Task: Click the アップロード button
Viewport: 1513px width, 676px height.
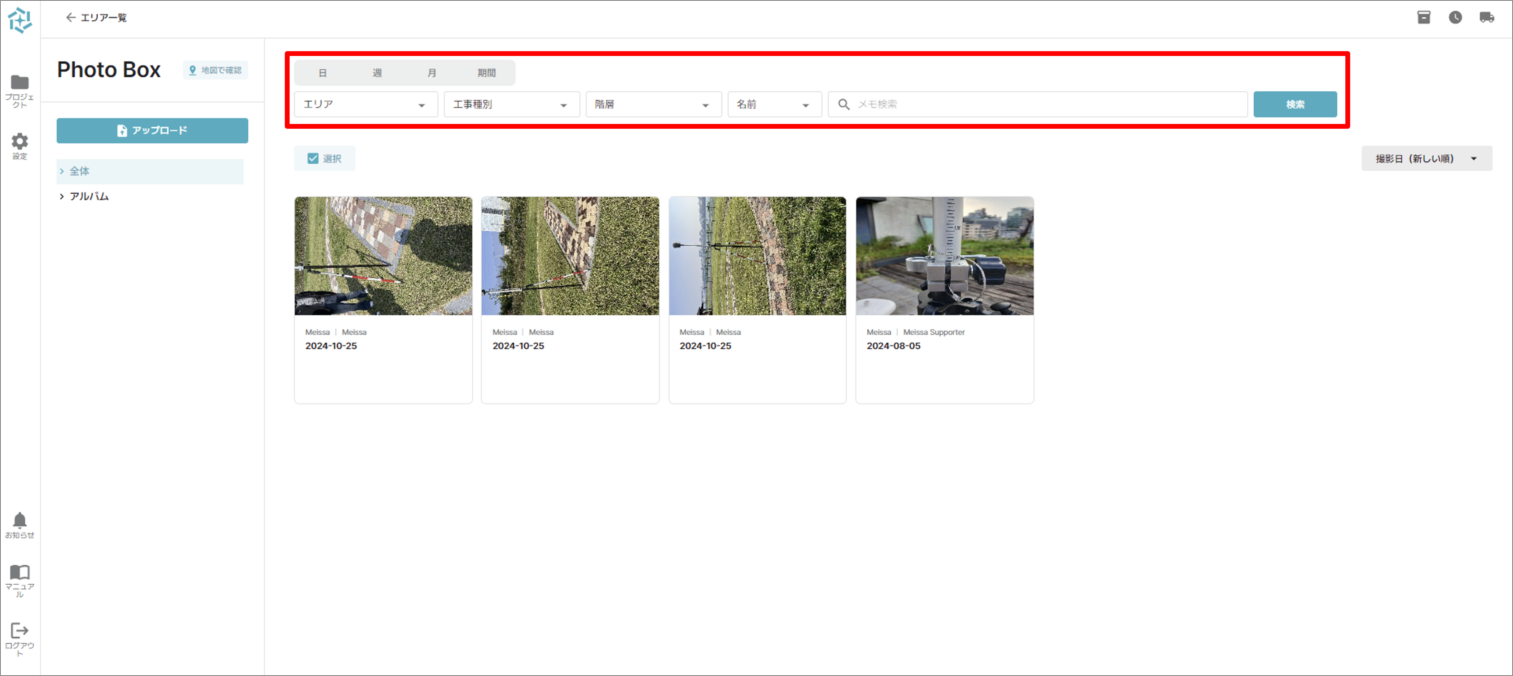Action: tap(152, 130)
